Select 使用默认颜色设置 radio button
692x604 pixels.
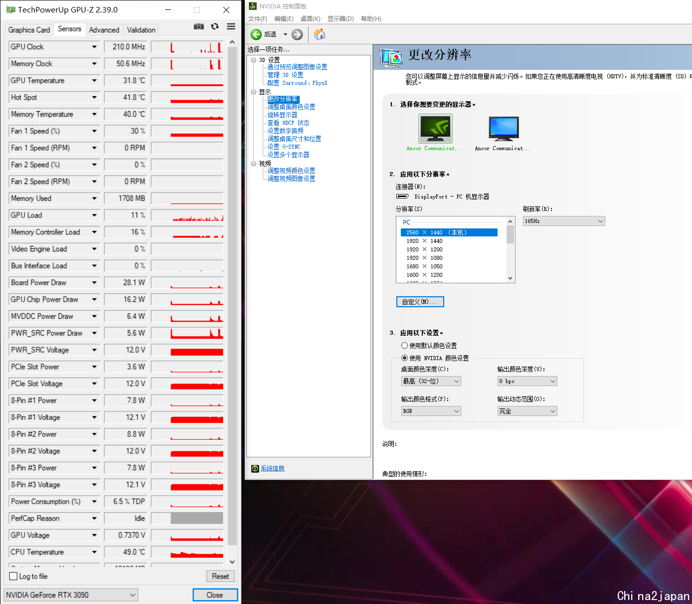click(x=404, y=345)
